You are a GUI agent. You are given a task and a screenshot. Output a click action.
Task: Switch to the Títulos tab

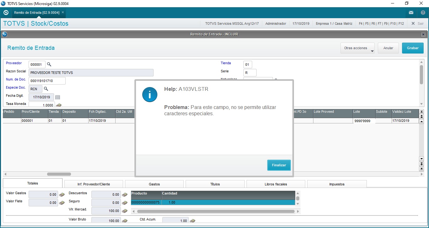(215, 184)
